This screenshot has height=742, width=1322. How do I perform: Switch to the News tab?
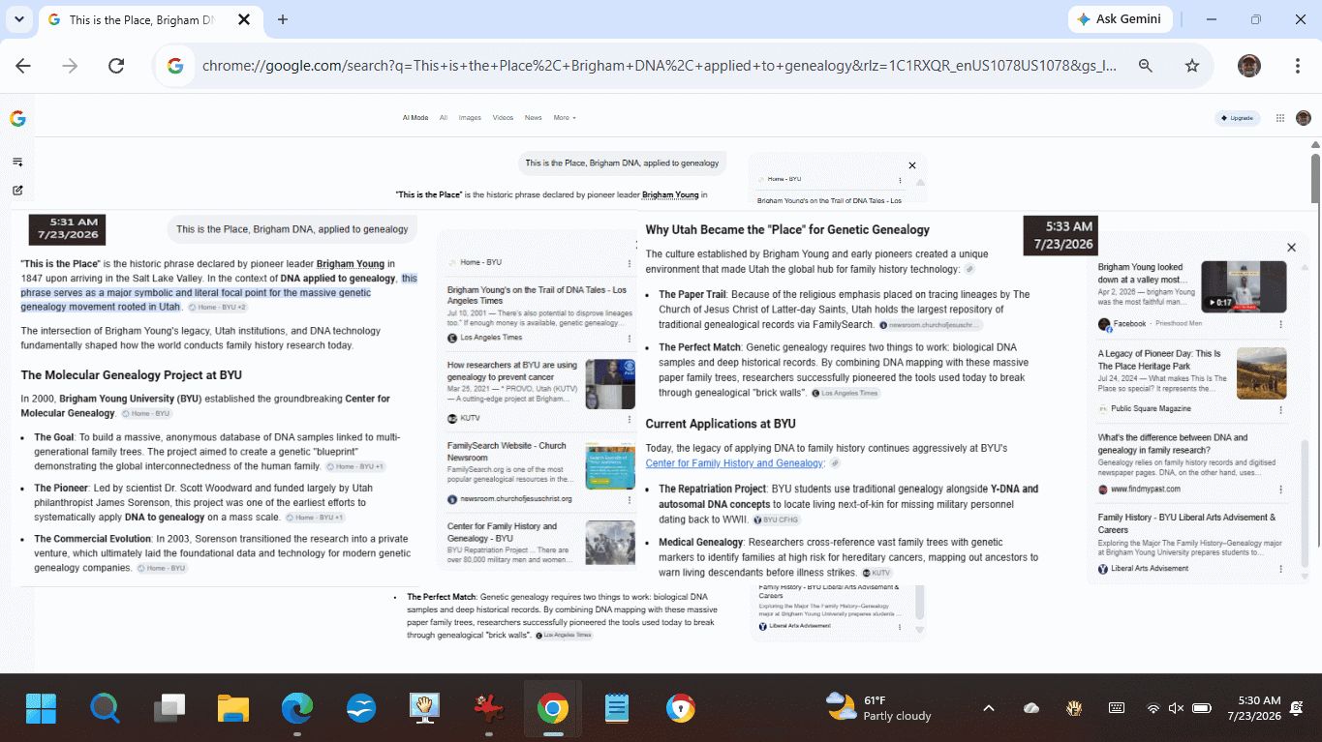(534, 118)
